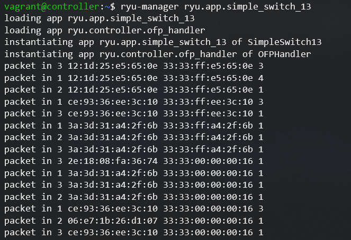This screenshot has width=351, height=240.
Task: Click the ryu.app.simple_switch_13 argument in the command
Action: [248, 6]
